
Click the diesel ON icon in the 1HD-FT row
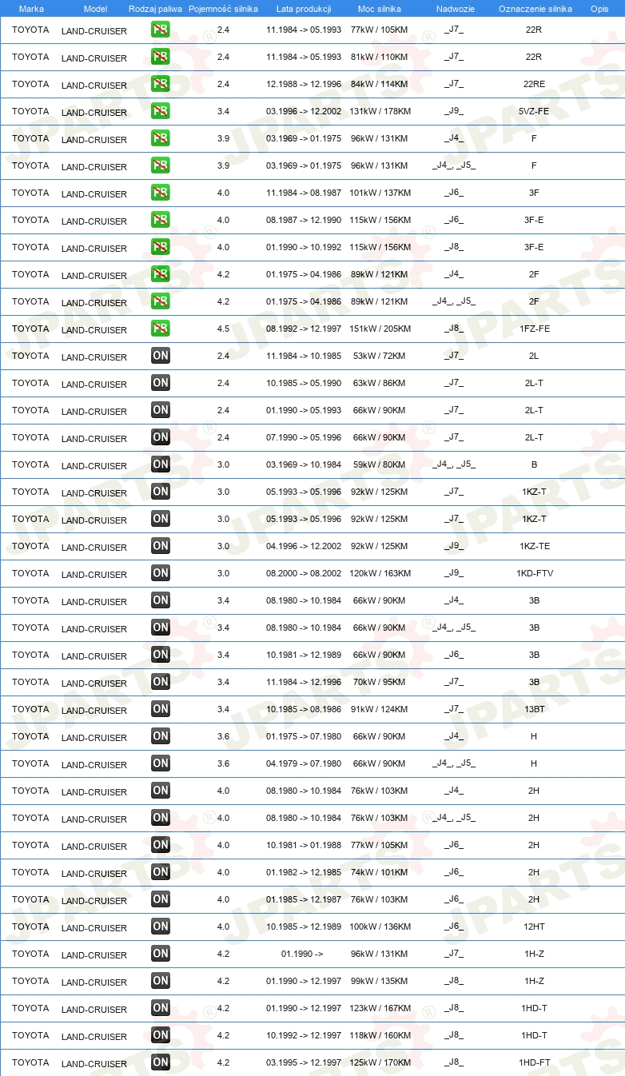161,1062
